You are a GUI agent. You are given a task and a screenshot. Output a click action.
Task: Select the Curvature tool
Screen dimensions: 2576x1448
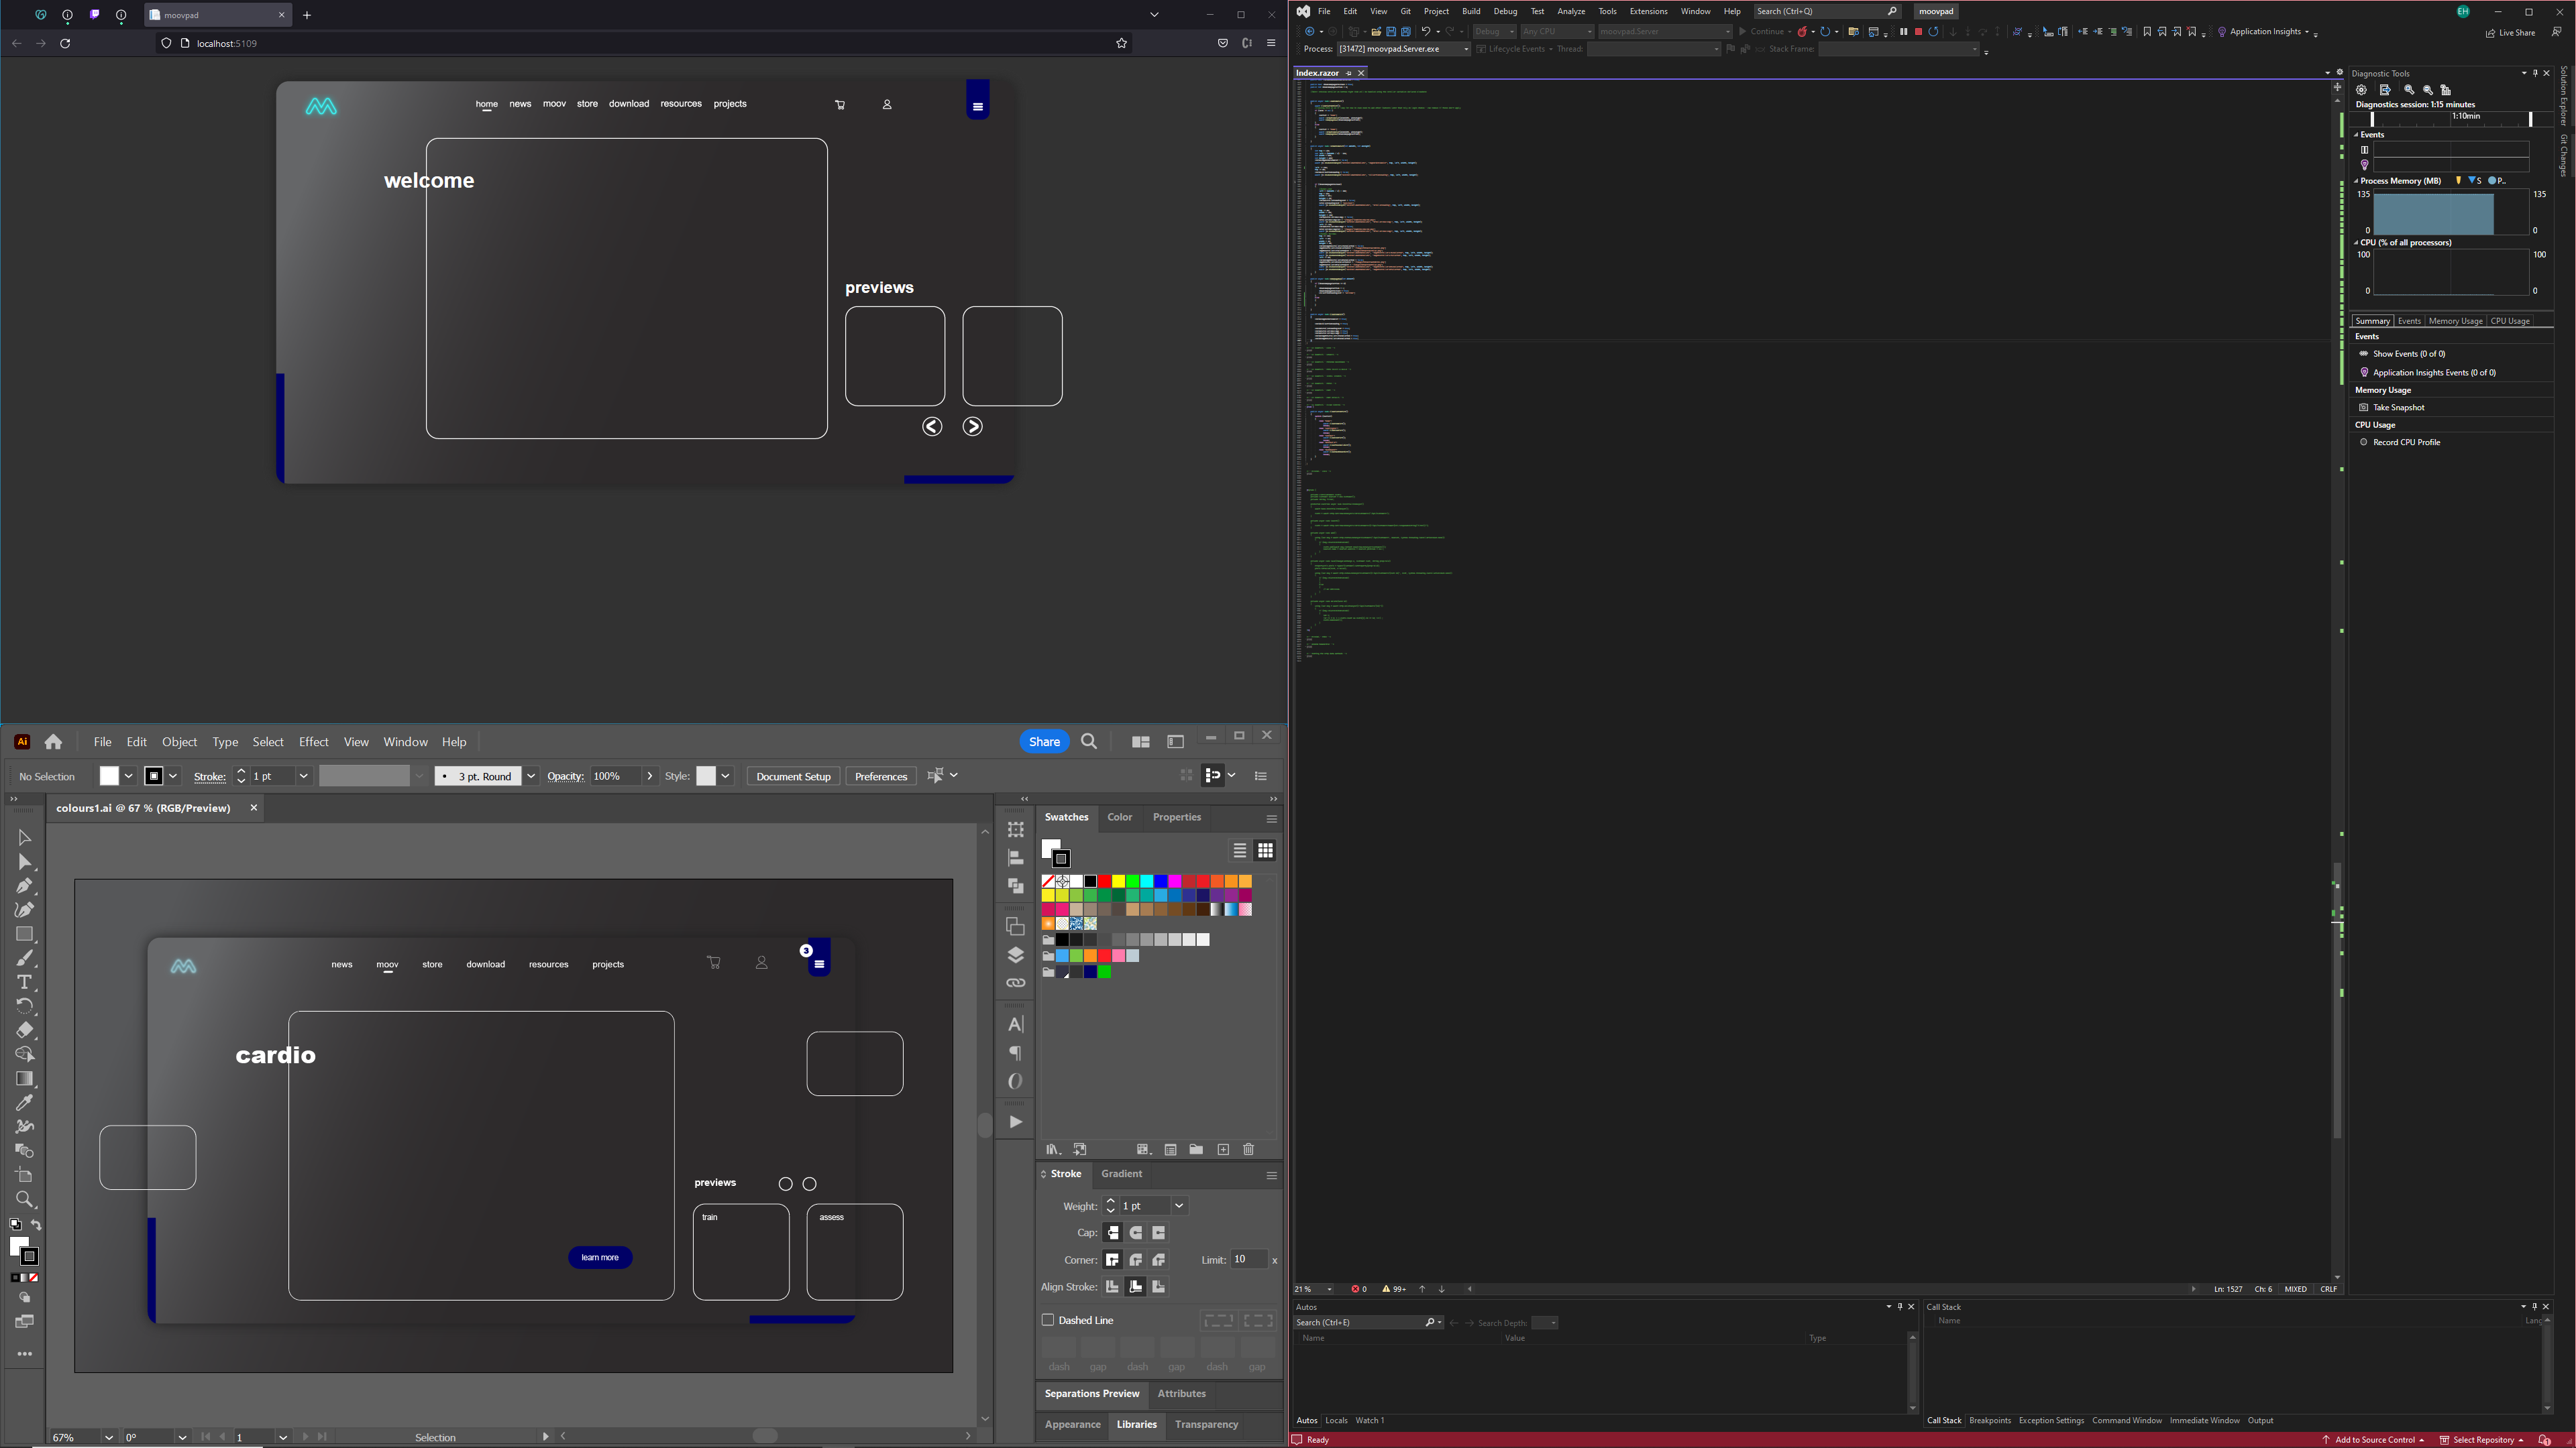(x=24, y=910)
